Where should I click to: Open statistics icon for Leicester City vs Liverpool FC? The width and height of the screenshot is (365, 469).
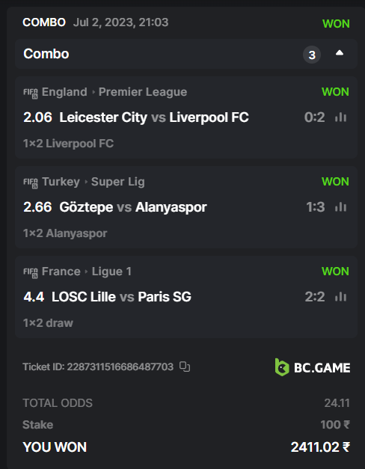coord(341,117)
